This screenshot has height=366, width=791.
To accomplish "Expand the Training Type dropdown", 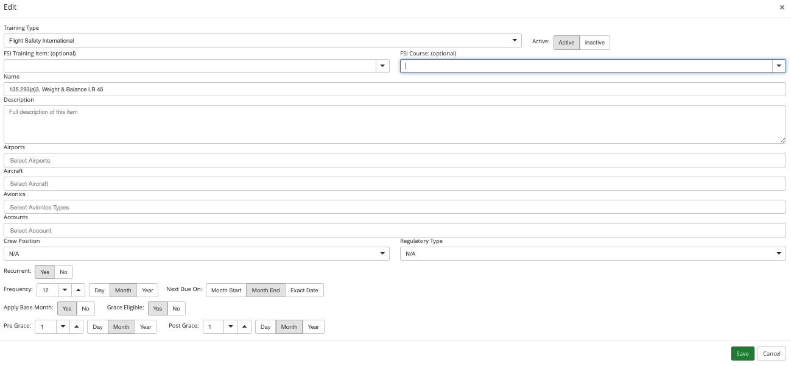I will (x=515, y=41).
